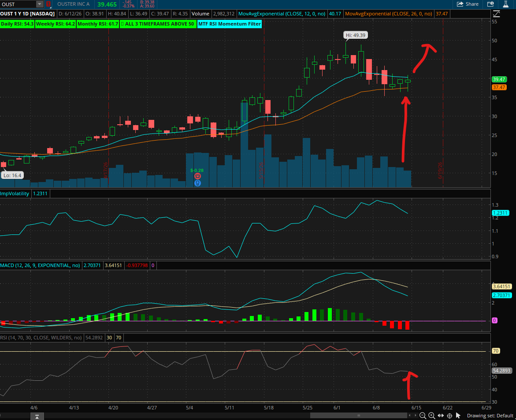Click the time axis horizontal scrollbar thumb
Viewport: 516px width, 420px height.
coord(359,416)
